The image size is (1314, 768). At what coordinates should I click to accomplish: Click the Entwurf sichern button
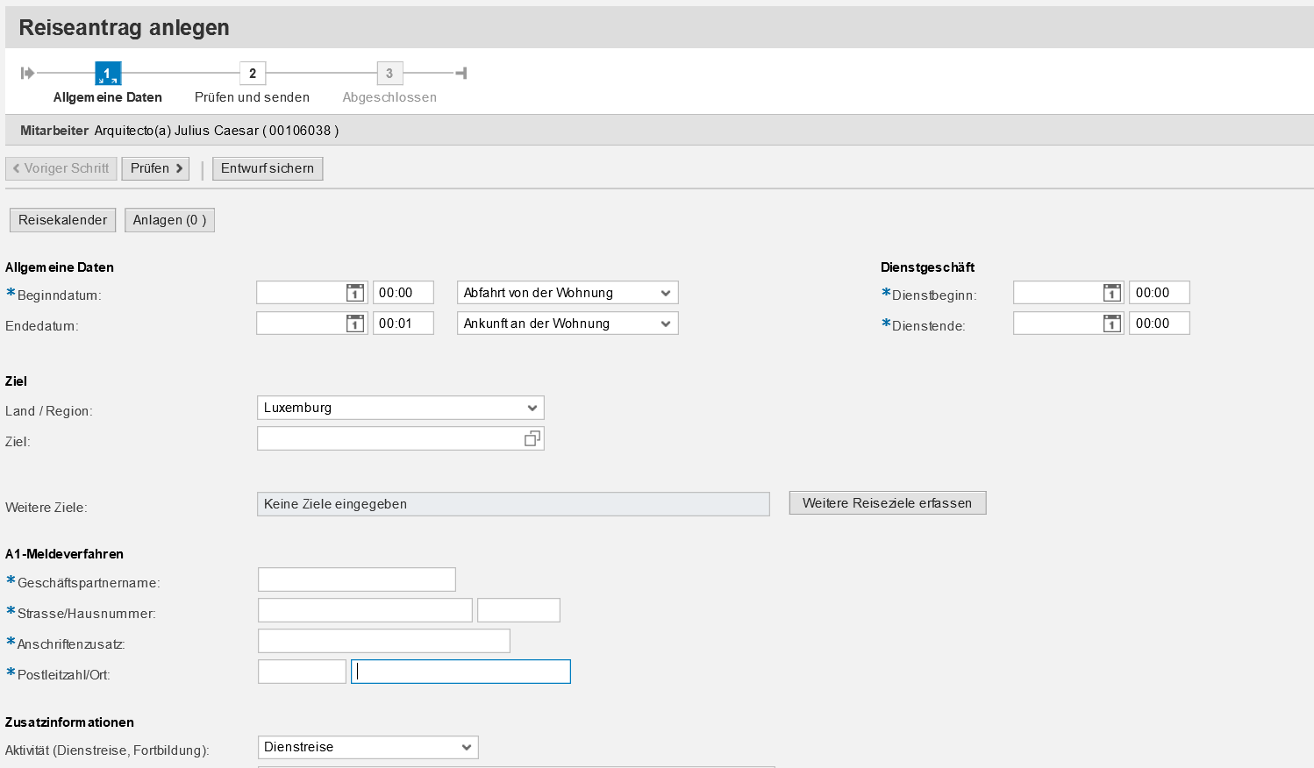tap(267, 167)
